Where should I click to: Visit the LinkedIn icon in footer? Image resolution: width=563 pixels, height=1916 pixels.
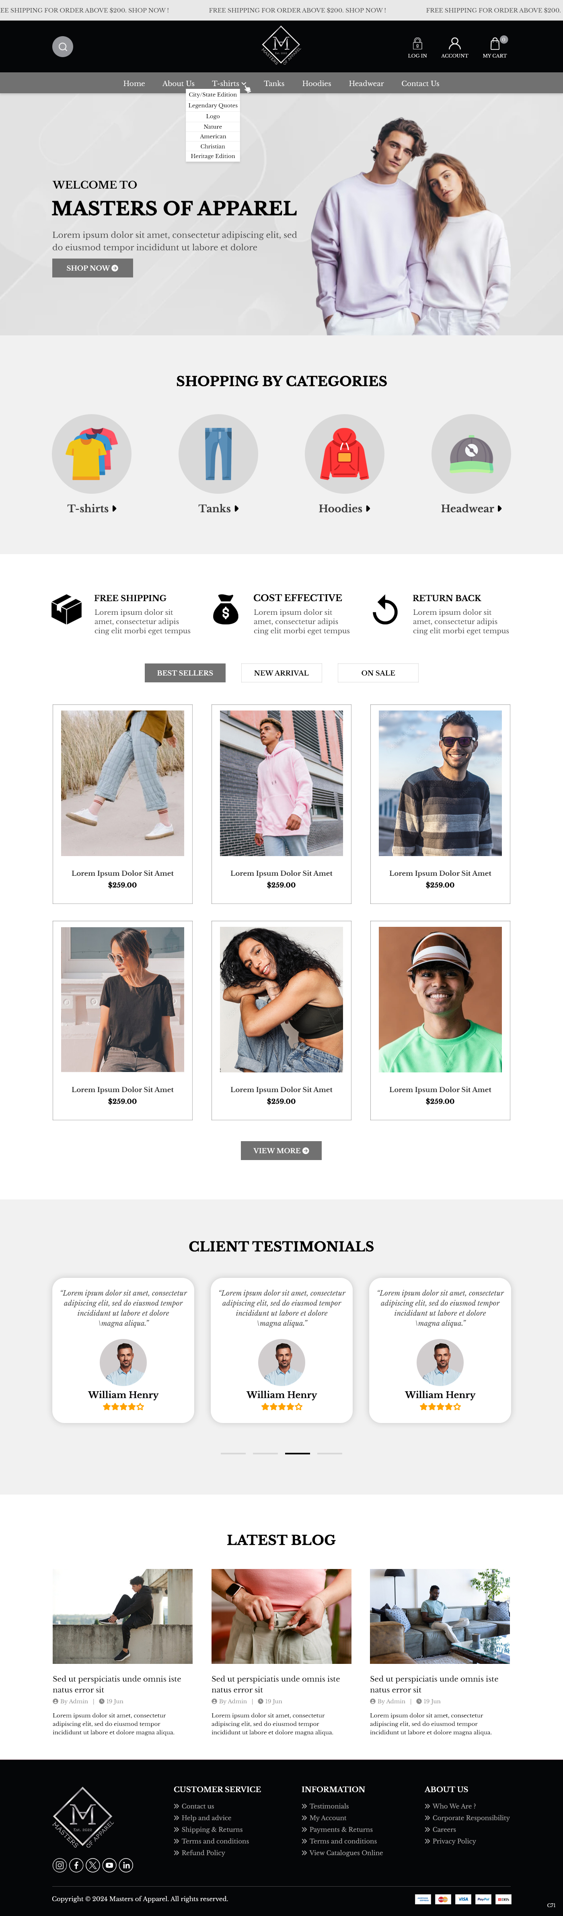click(x=126, y=1865)
